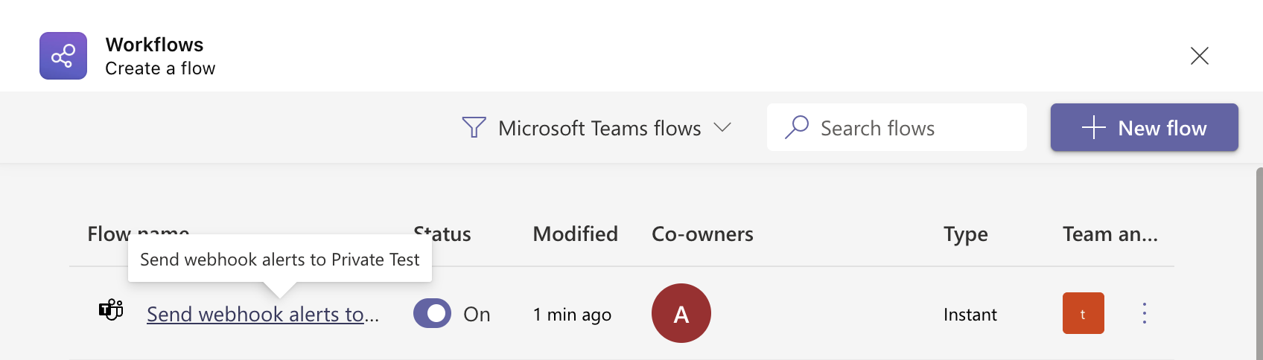Sort by the Modified column header

tap(575, 234)
